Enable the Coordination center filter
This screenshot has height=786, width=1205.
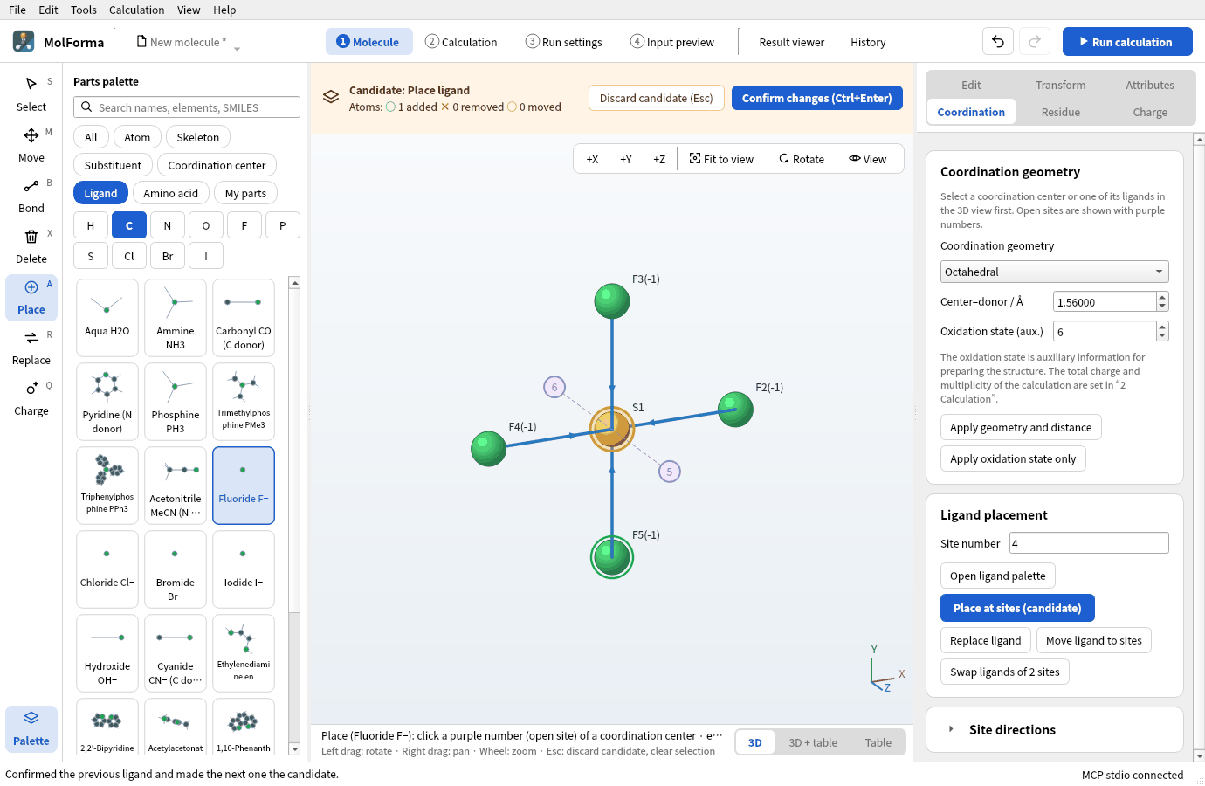pyautogui.click(x=217, y=165)
